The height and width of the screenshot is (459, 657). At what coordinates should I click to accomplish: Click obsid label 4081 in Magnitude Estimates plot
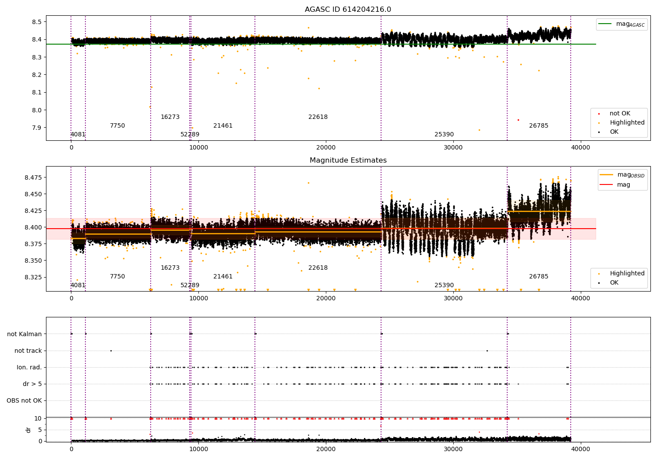coord(78,285)
